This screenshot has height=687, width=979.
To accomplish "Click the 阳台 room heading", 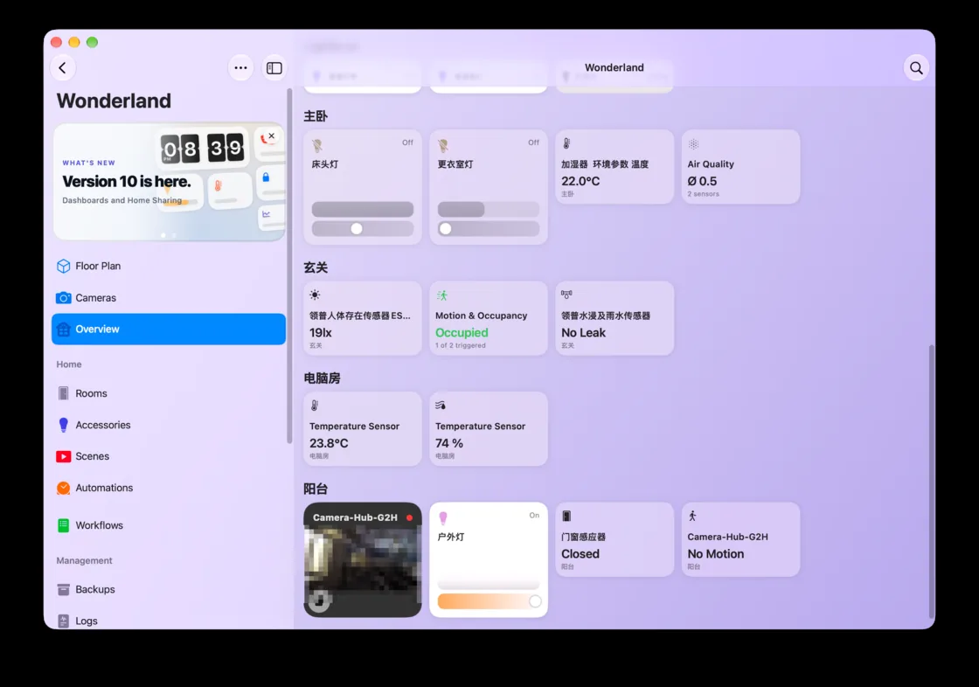I will 316,489.
